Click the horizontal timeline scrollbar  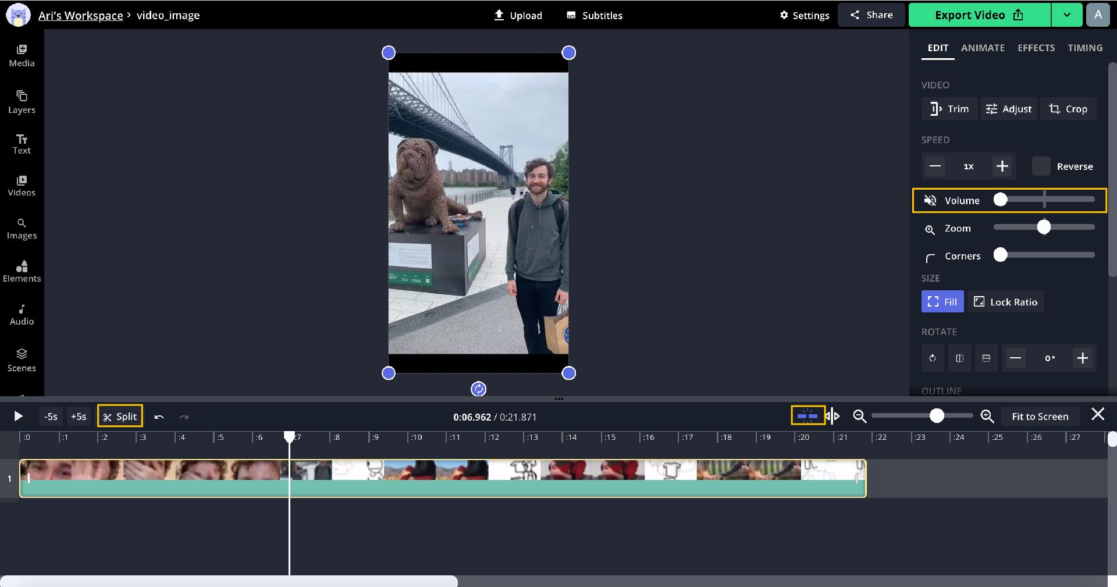pos(229,581)
